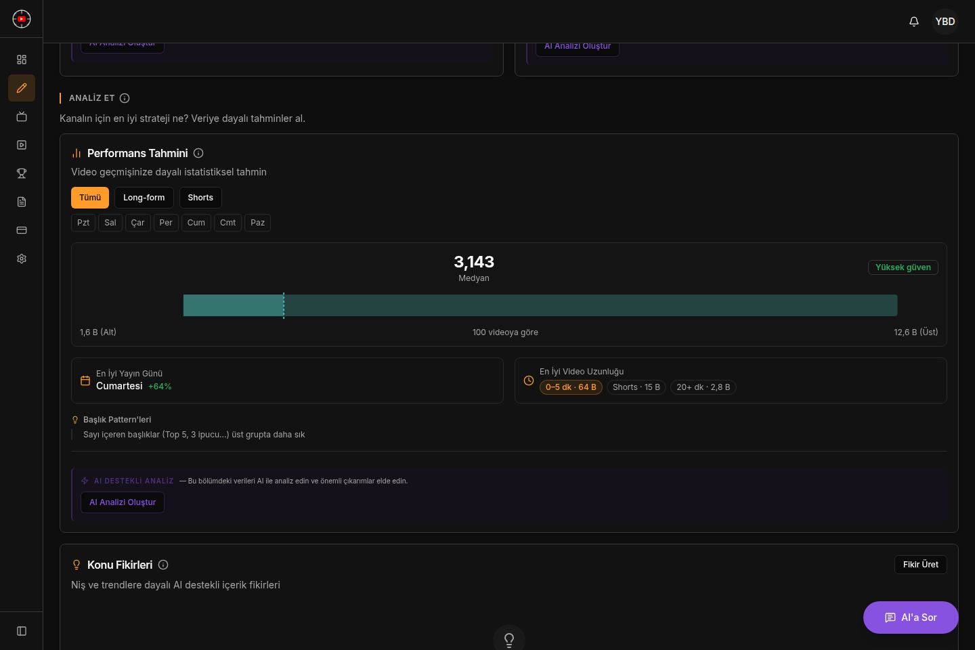Image resolution: width=975 pixels, height=650 pixels.
Task: Open the dashboard grid icon in sidebar
Action: pyautogui.click(x=22, y=60)
